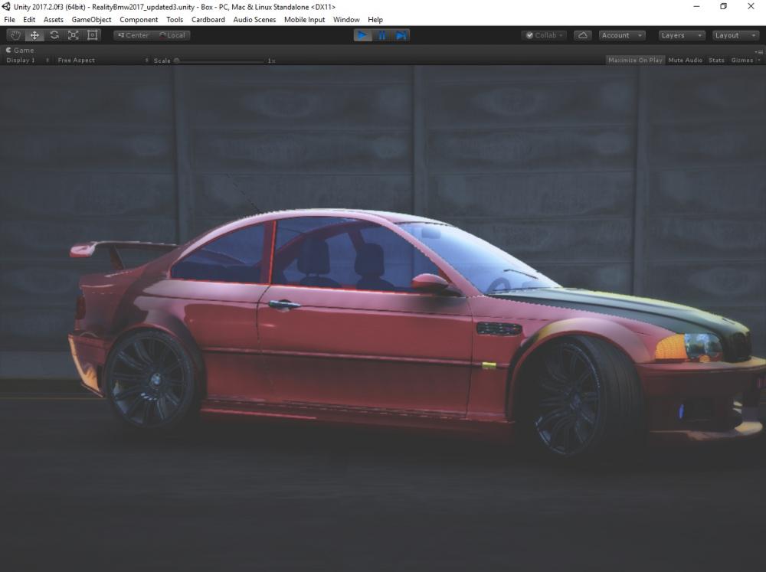The height and width of the screenshot is (572, 766).
Task: Select the Hand tool in the toolbar
Action: coord(15,35)
